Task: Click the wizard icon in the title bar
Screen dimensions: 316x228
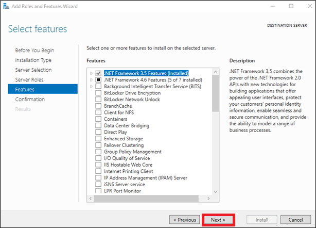Action: tap(5, 6)
